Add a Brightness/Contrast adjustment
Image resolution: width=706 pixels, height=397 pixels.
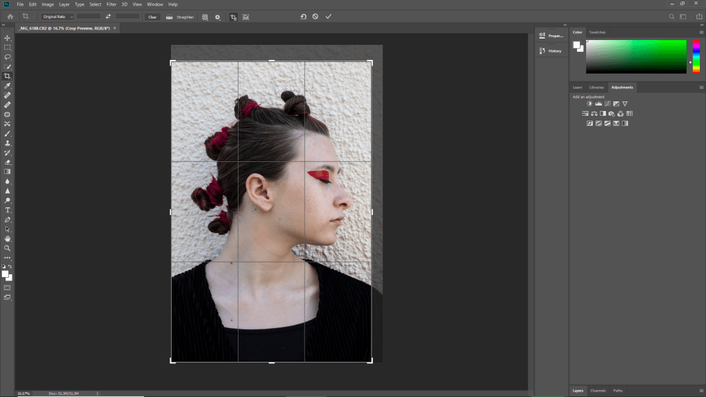589,103
